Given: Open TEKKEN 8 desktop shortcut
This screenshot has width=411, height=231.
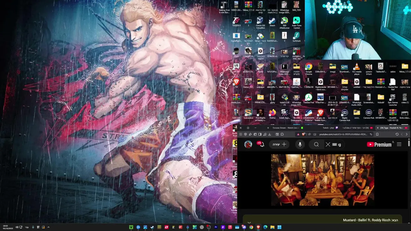Looking at the screenshot, I should pos(236,22).
